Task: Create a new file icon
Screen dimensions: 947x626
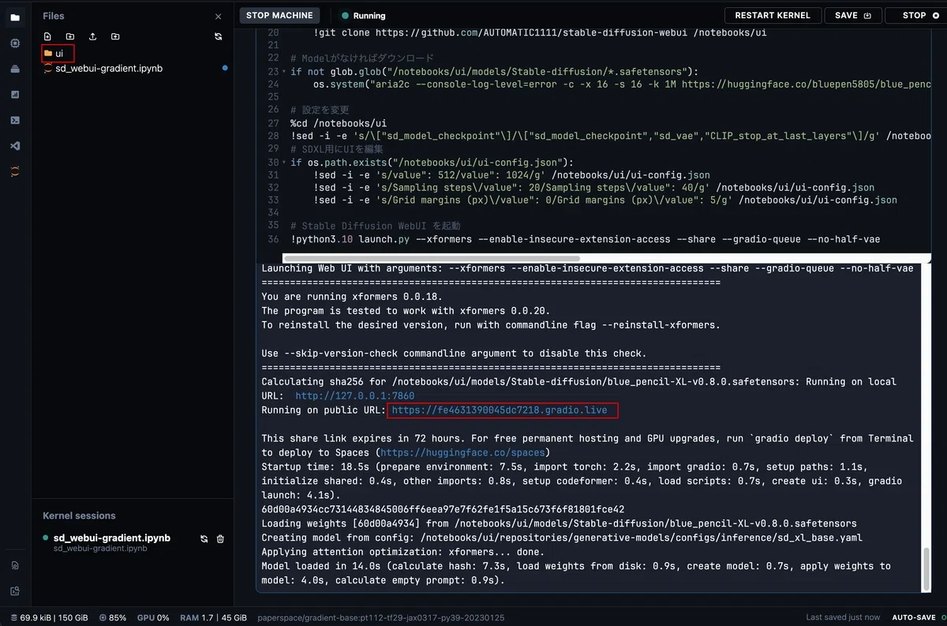Action: click(47, 36)
